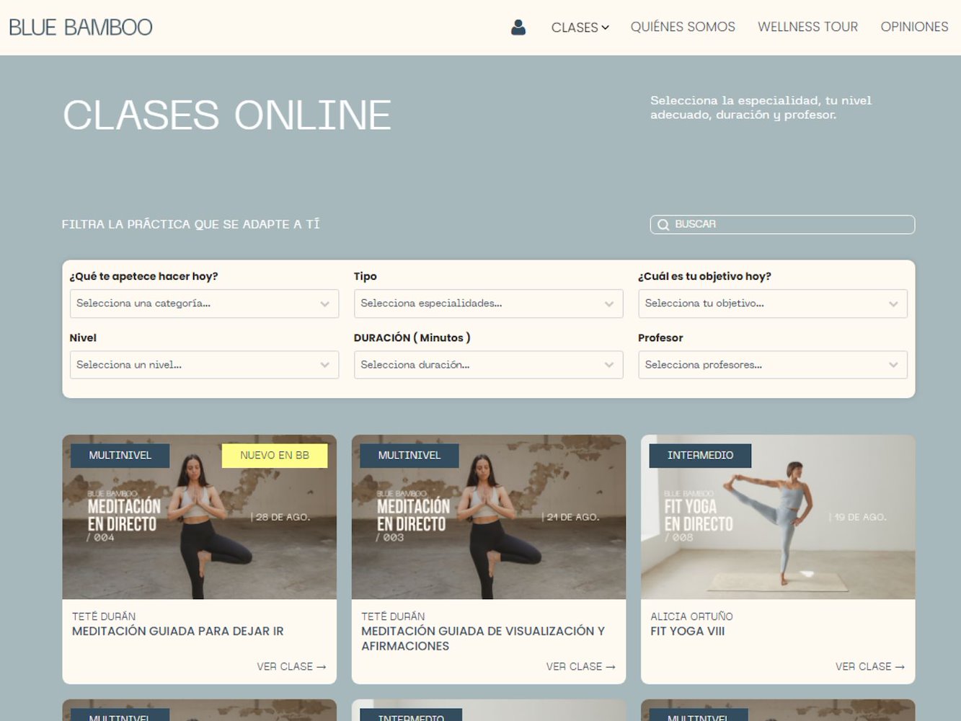The height and width of the screenshot is (721, 961).
Task: Click VER CLASE for Meditación para dejar ir
Action: 291,667
